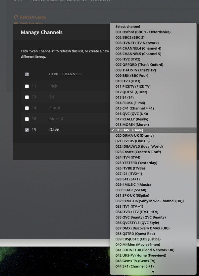Select 037 DMX (Discovery DMAX (UK))

(x=153, y=229)
